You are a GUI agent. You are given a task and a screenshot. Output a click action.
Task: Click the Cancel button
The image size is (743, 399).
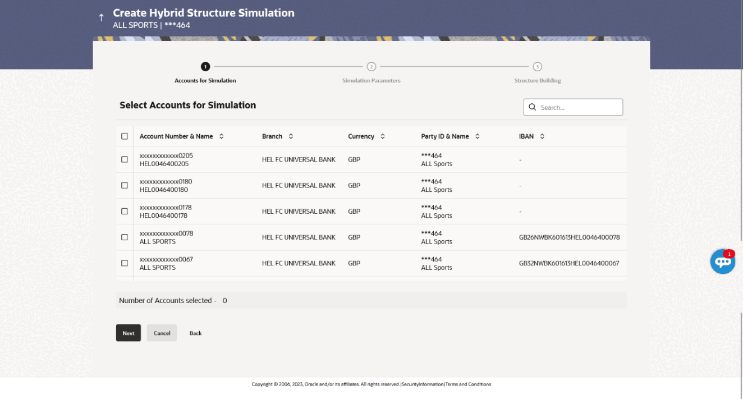162,333
